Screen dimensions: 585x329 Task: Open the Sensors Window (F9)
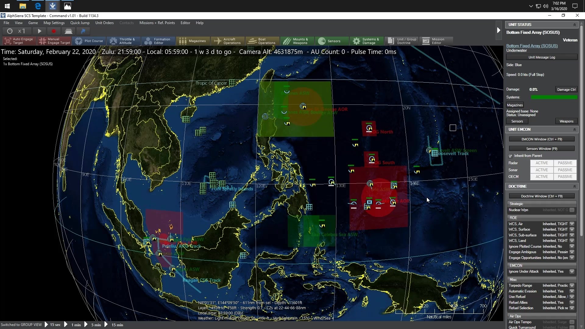542,149
